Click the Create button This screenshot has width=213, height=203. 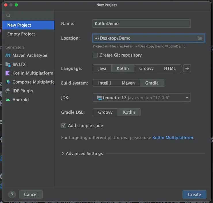(194, 194)
